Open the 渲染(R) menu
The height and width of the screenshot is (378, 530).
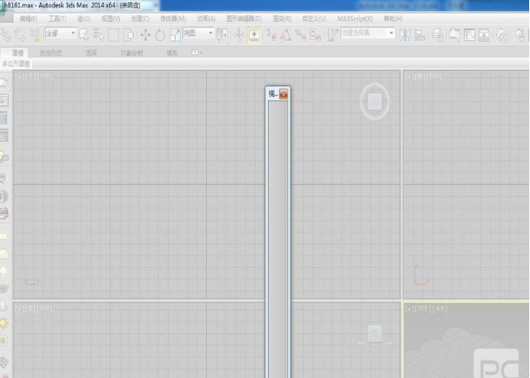pyautogui.click(x=282, y=19)
